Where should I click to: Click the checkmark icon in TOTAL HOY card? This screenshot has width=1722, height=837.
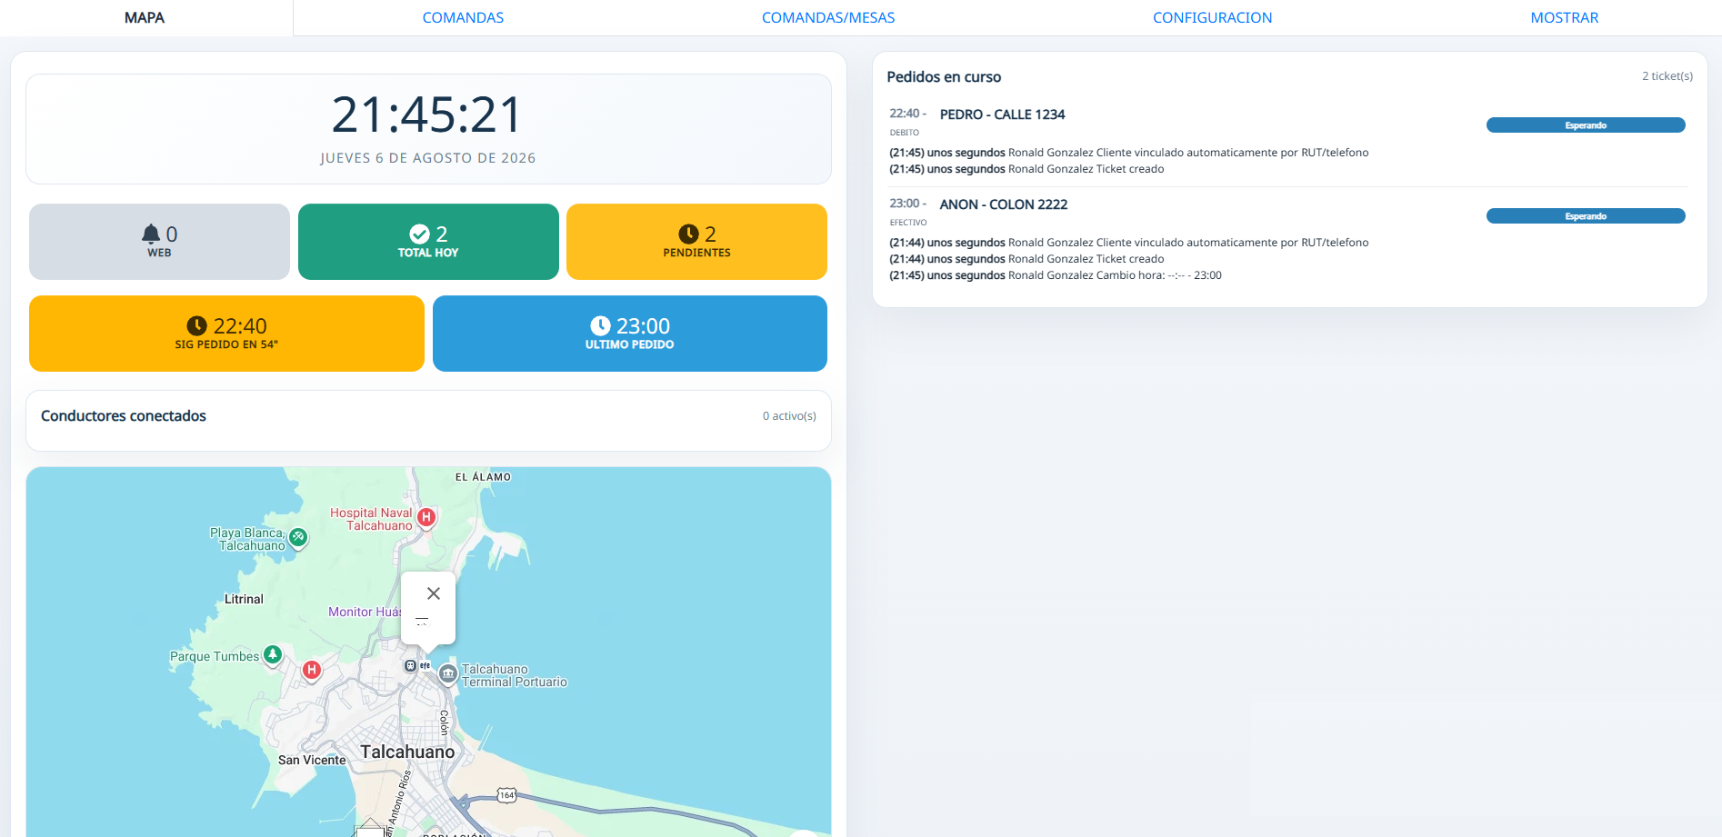[x=419, y=234]
